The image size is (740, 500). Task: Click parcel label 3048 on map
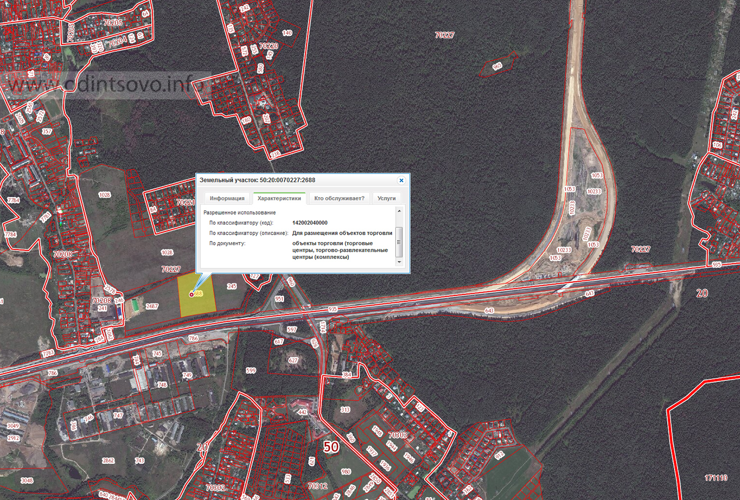[26, 480]
